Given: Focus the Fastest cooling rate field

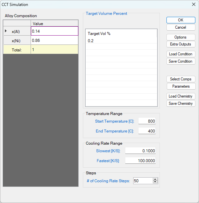Looking at the screenshot, I should pyautogui.click(x=140, y=161).
